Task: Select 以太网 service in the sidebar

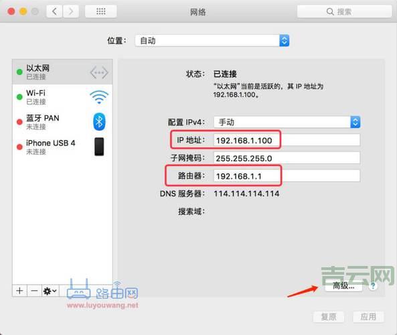Action: coord(62,72)
